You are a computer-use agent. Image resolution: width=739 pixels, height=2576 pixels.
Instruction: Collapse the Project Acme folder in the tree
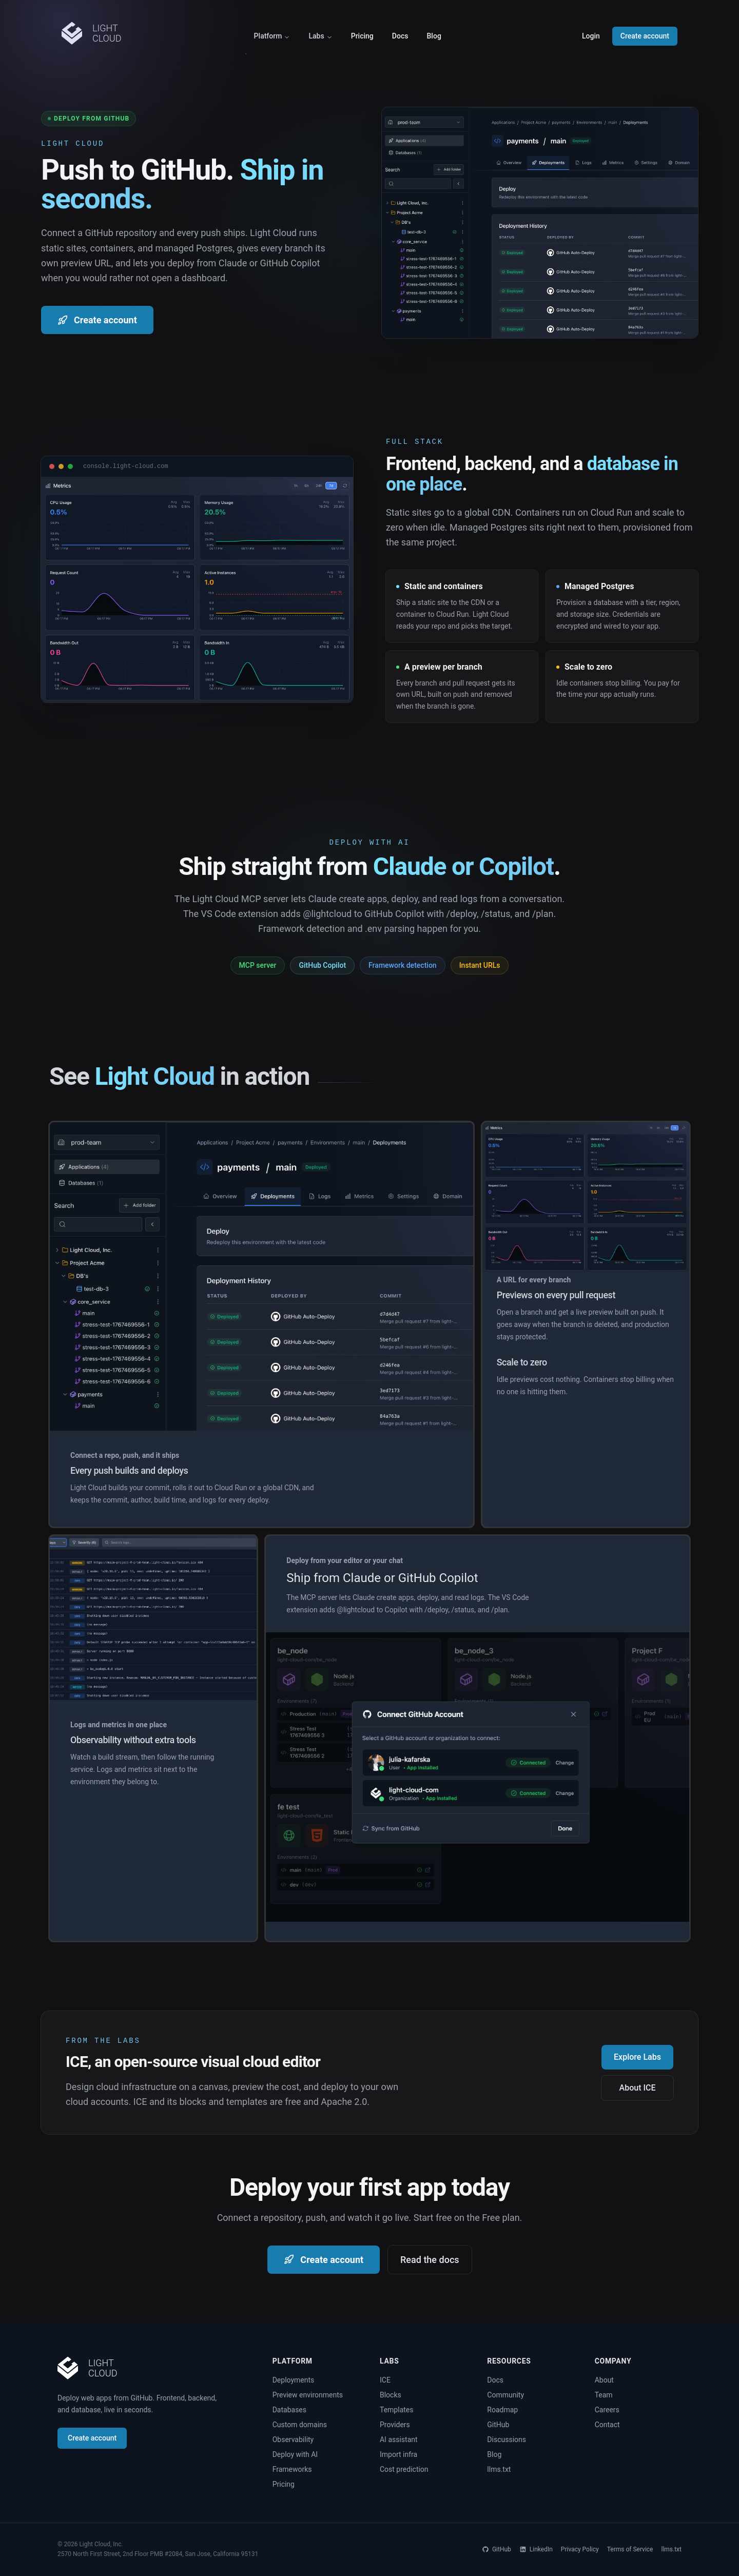point(57,1263)
